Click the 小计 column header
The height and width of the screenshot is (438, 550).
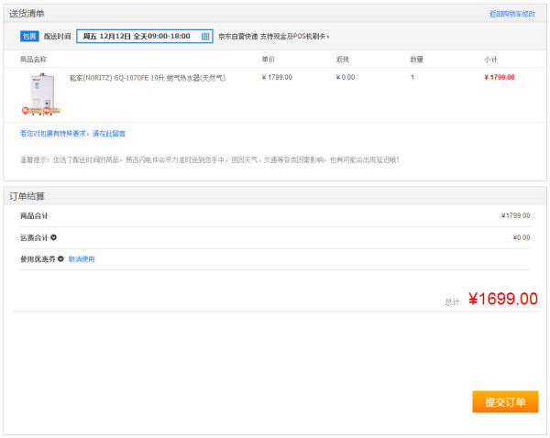[x=490, y=60]
